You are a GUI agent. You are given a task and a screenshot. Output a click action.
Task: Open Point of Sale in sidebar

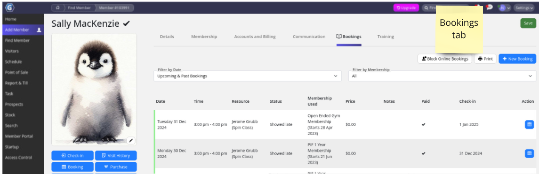click(x=16, y=72)
